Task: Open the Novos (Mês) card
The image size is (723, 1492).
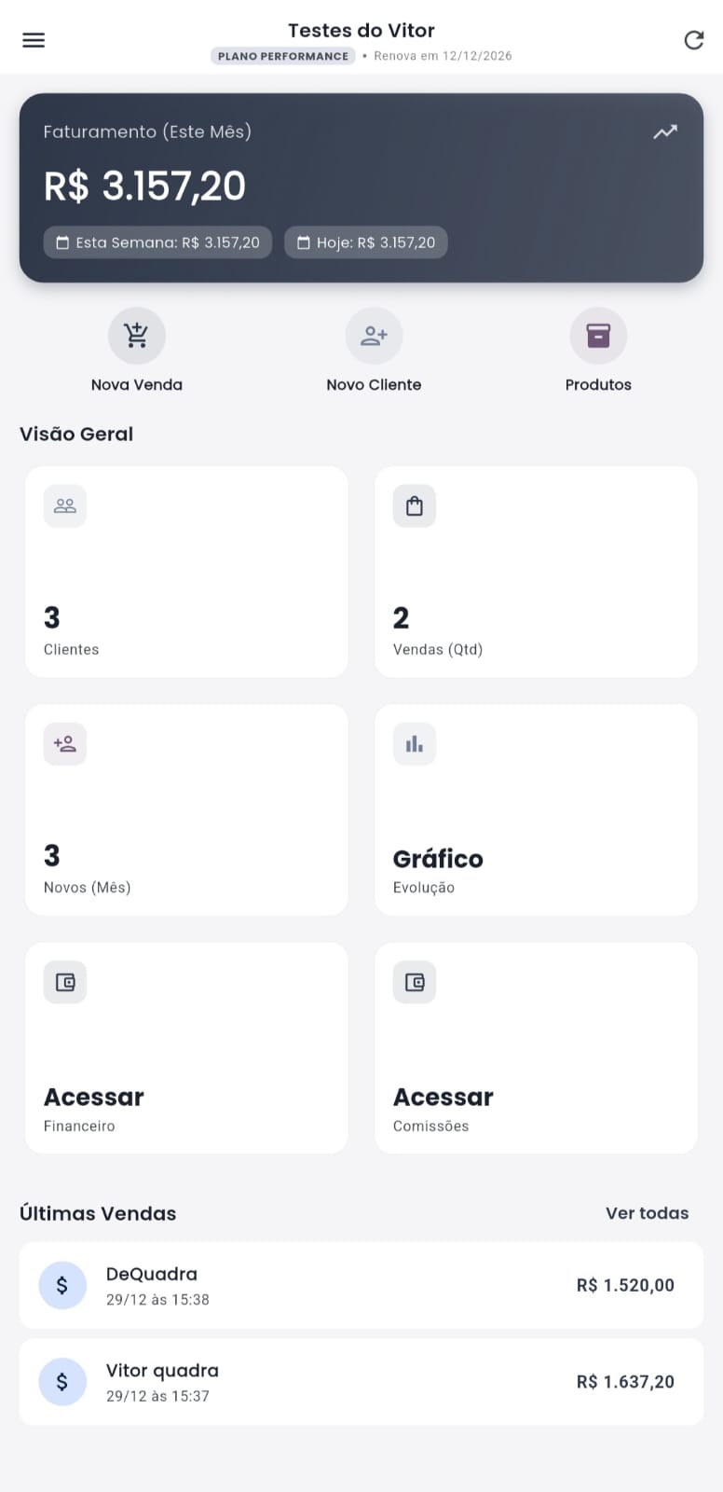Action: [186, 809]
